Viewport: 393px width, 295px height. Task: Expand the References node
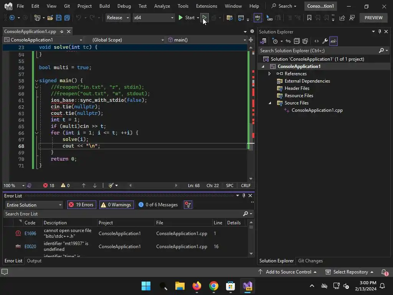pyautogui.click(x=269, y=74)
